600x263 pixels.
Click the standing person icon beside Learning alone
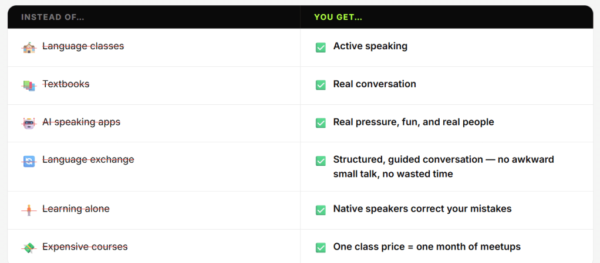click(29, 210)
